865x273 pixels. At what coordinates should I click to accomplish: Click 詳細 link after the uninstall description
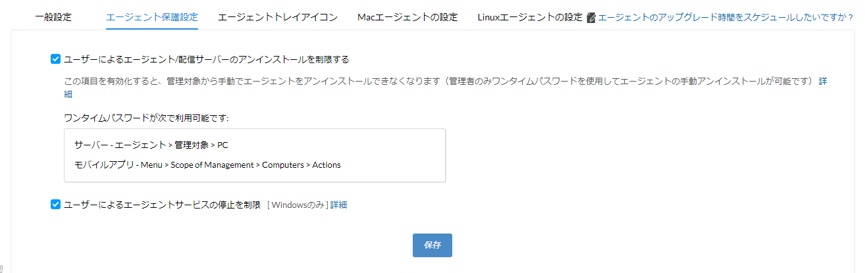(x=823, y=82)
